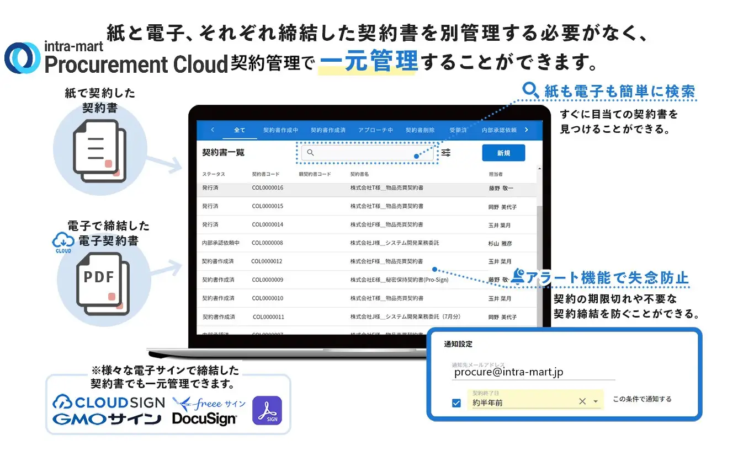Open the contract name in the COL0000014 row

coord(386,224)
